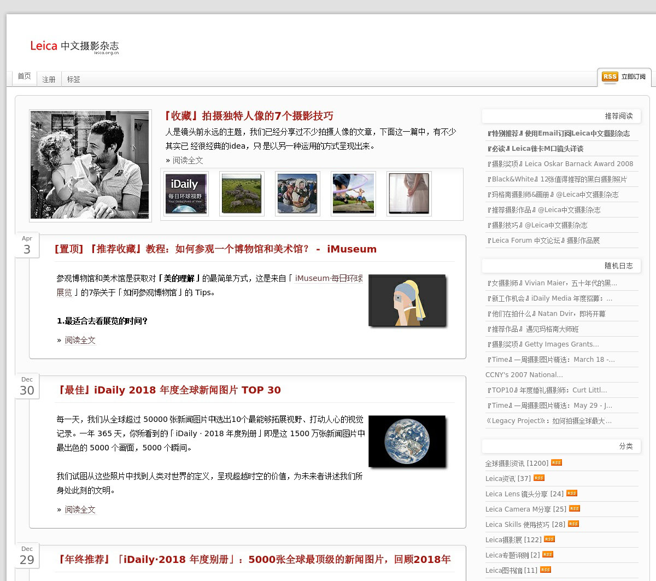Image resolution: width=656 pixels, height=581 pixels.
Task: Click the Leica 中文摄影杂志 site logo
Action: [x=74, y=46]
